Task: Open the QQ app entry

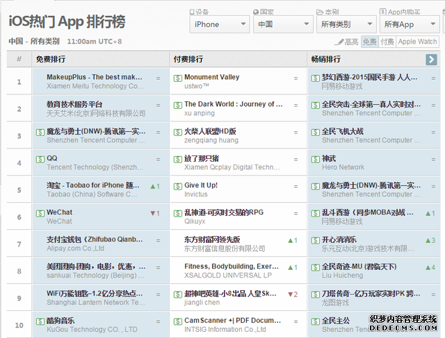Action: (x=52, y=158)
